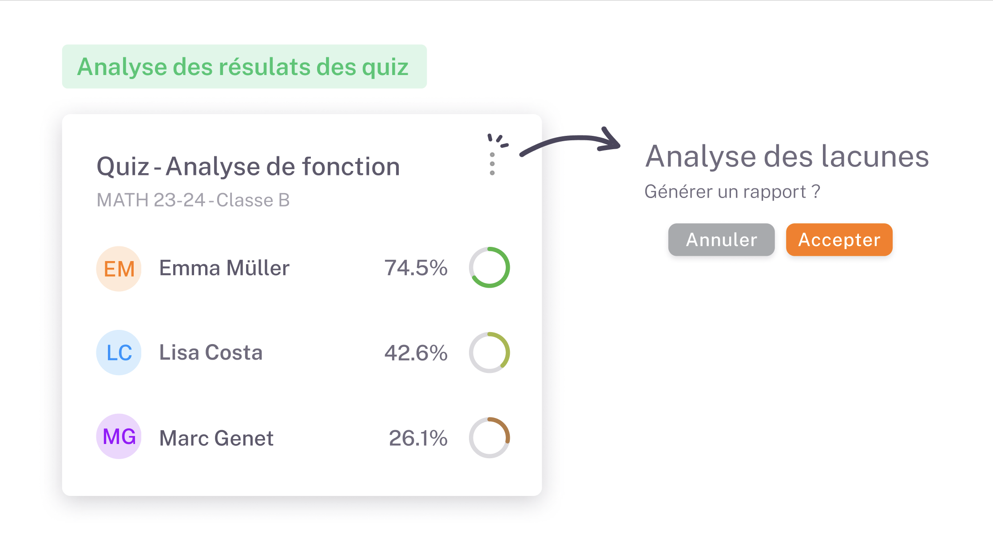Select the Analyse des résulats des quiz tag

(244, 67)
